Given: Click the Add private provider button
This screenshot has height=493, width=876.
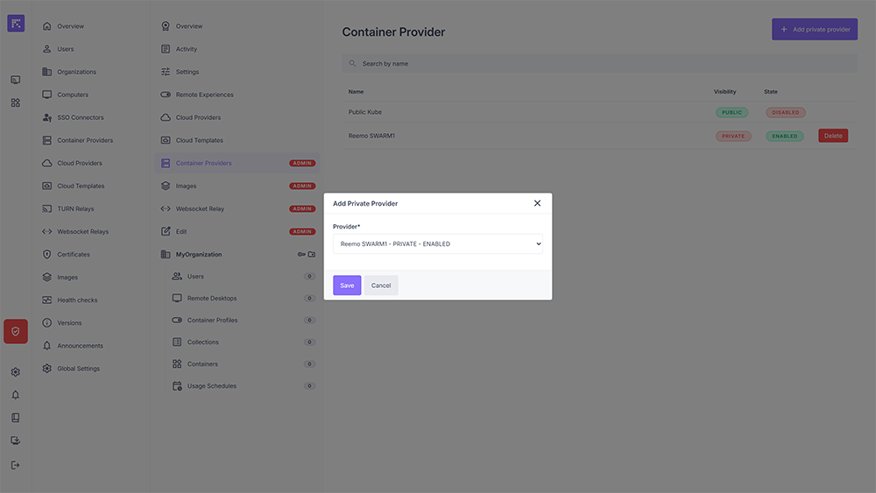Looking at the screenshot, I should pos(814,30).
